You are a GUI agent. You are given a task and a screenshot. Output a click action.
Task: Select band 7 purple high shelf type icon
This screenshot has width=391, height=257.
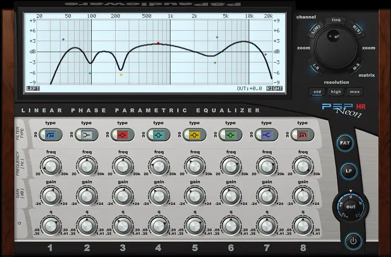pos(267,136)
